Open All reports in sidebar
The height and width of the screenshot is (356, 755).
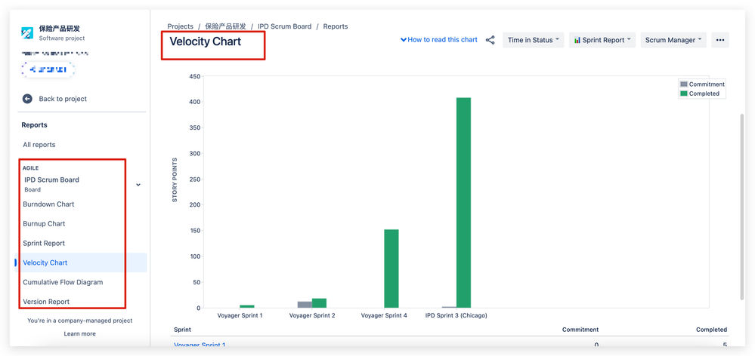39,145
